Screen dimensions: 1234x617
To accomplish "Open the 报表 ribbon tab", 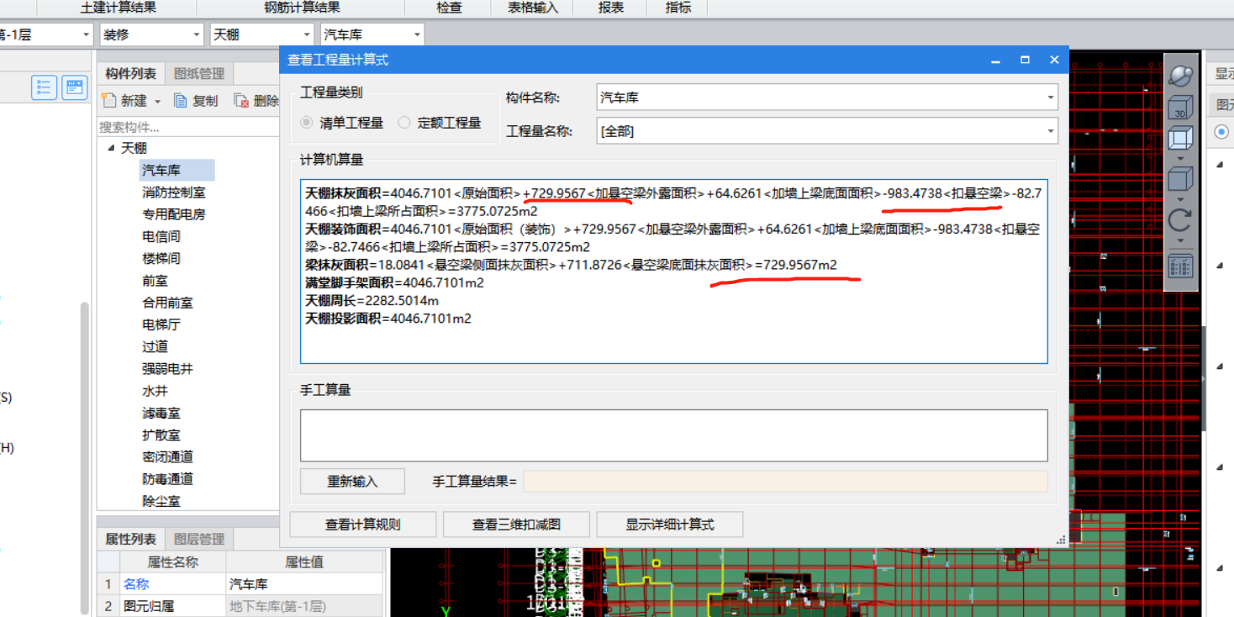I will 611,8.
